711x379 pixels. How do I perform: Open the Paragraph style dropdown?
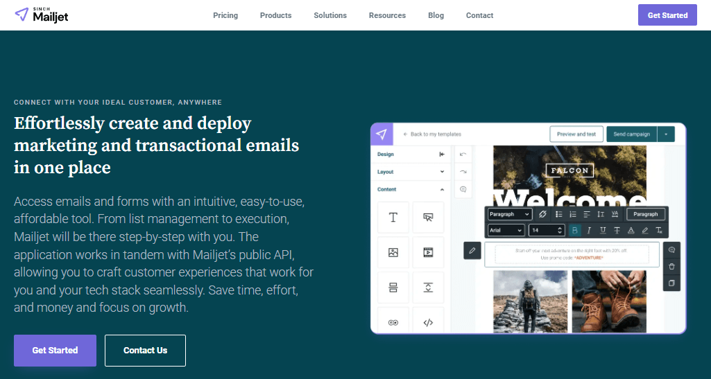click(x=509, y=214)
